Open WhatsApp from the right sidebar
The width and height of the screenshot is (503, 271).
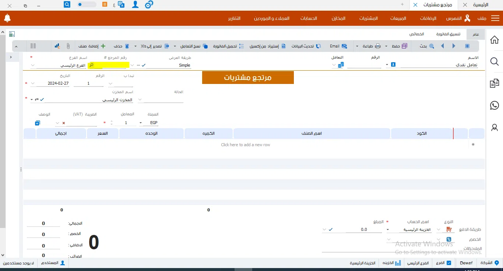pyautogui.click(x=494, y=105)
